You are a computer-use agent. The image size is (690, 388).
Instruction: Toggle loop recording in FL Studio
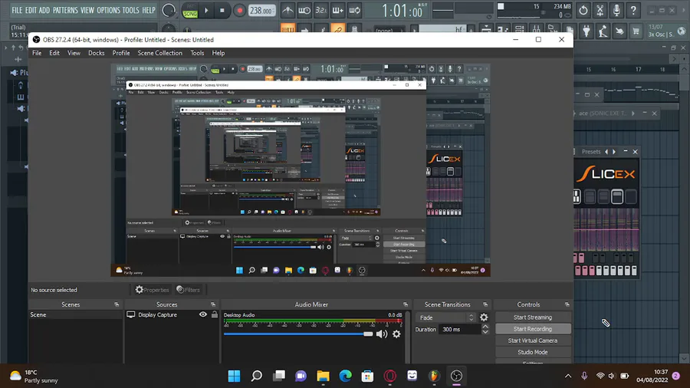(354, 10)
